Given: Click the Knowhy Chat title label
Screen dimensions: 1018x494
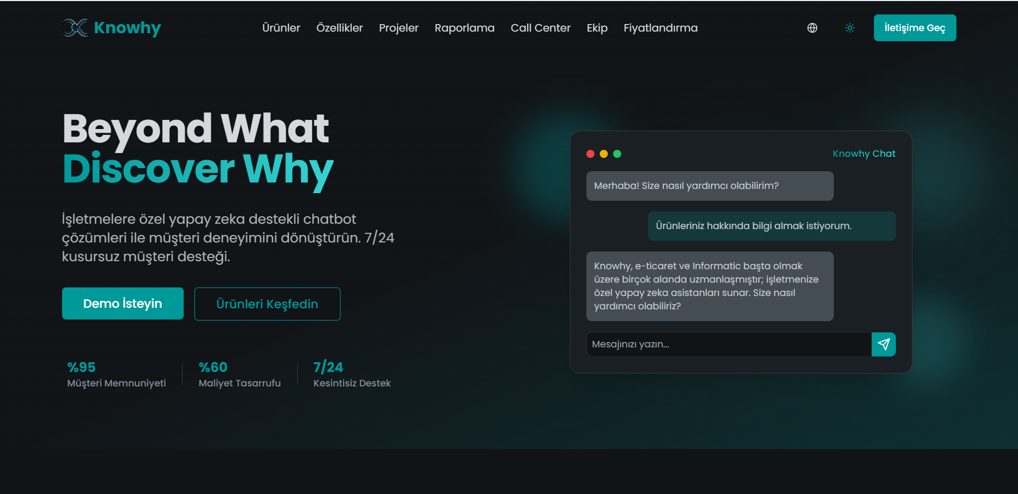Looking at the screenshot, I should (863, 154).
